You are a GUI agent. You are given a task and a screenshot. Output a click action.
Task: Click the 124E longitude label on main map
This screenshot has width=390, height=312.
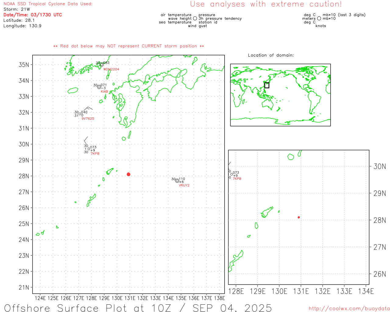point(40,298)
